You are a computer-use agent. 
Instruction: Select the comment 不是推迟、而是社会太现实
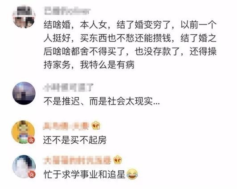[x=102, y=101]
